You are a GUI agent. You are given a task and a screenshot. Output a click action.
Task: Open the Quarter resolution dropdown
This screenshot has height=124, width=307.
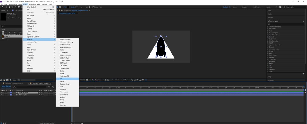click(99, 80)
